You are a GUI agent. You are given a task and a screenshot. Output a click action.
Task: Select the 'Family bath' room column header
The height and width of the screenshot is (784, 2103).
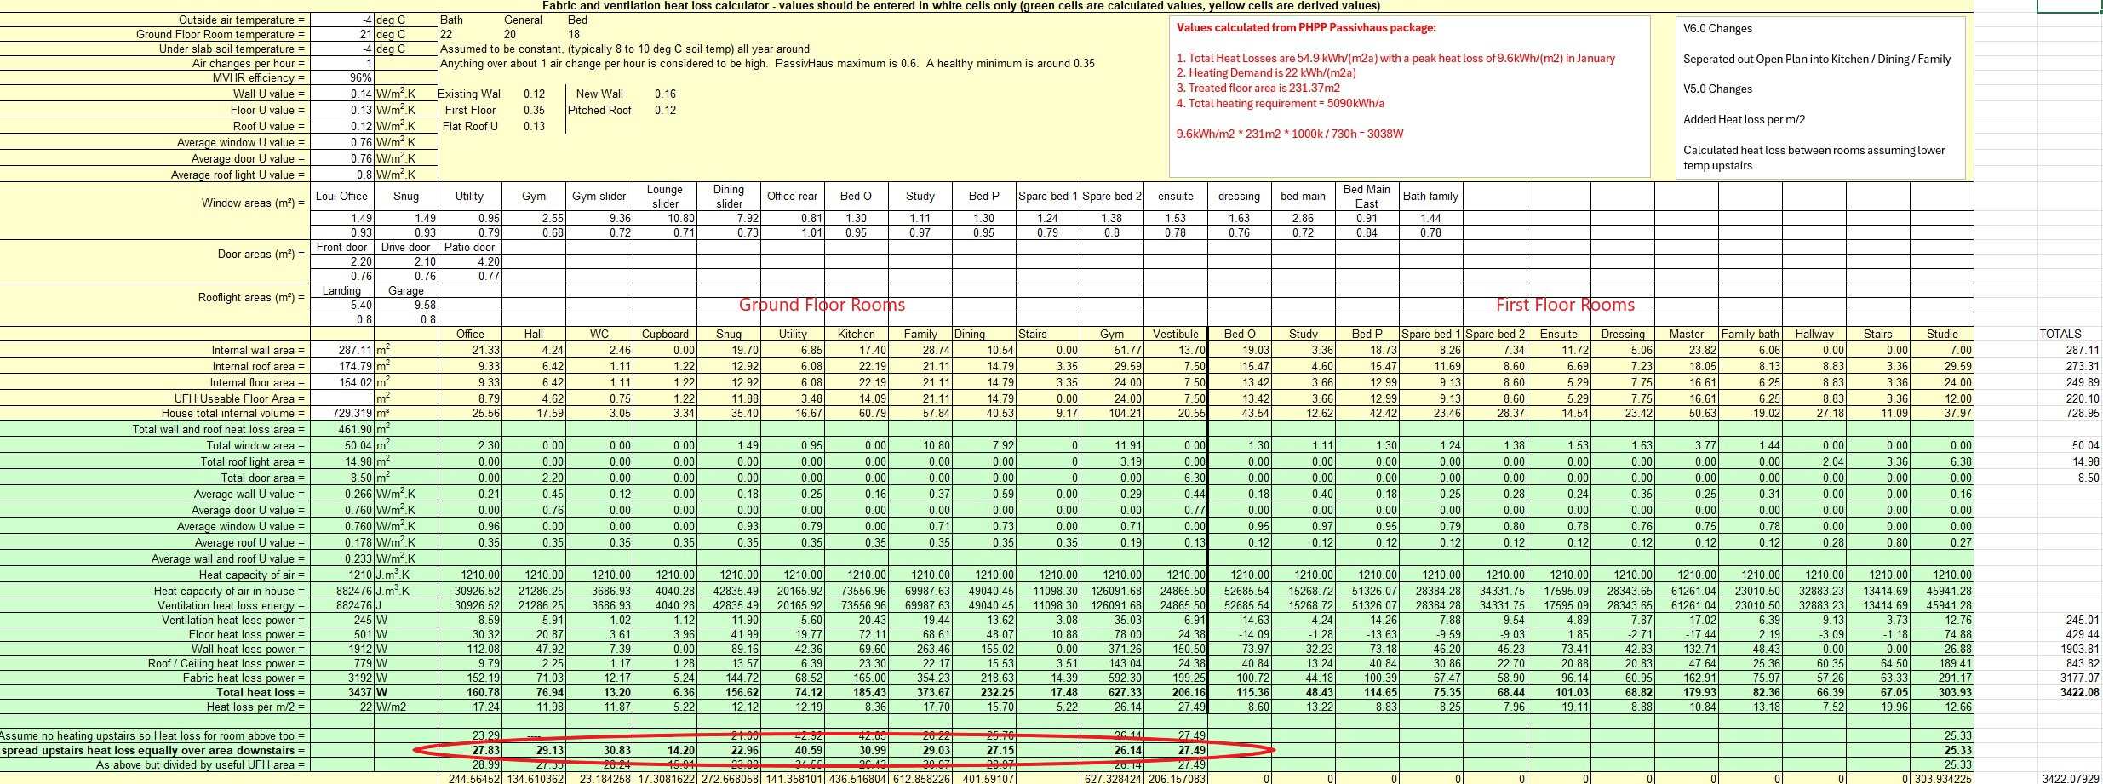[x=1750, y=334]
